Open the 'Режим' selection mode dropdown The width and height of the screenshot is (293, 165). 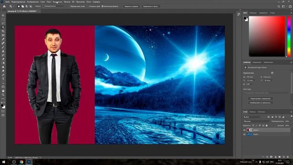click(54, 6)
